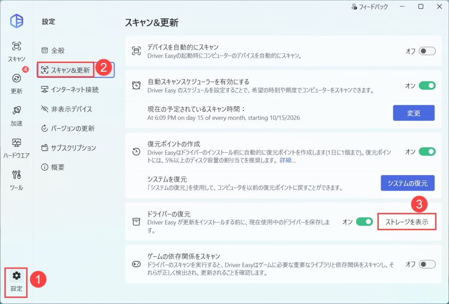
Task: Open the ツール section
Action: click(x=16, y=180)
